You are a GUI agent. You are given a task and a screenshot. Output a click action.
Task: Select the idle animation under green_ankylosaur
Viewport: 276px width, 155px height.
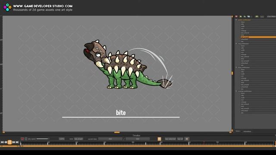point(242,24)
